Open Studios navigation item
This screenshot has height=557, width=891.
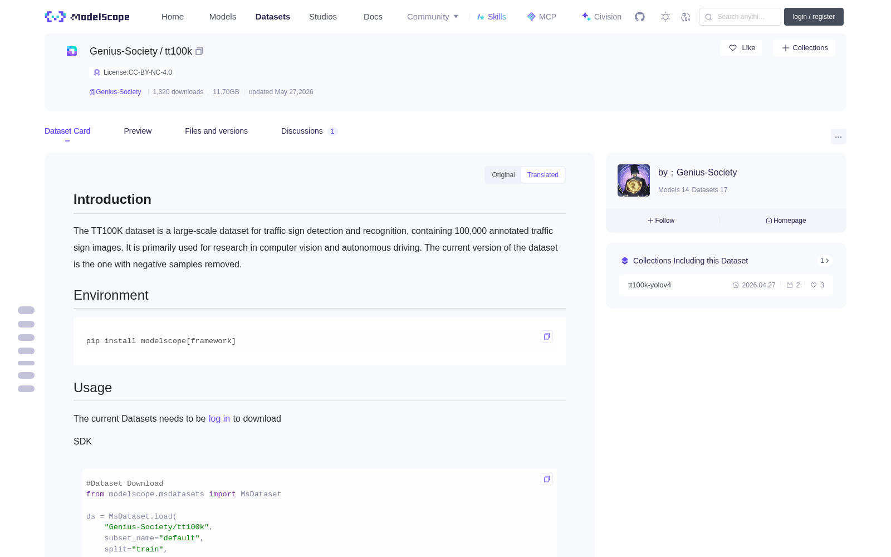point(323,17)
